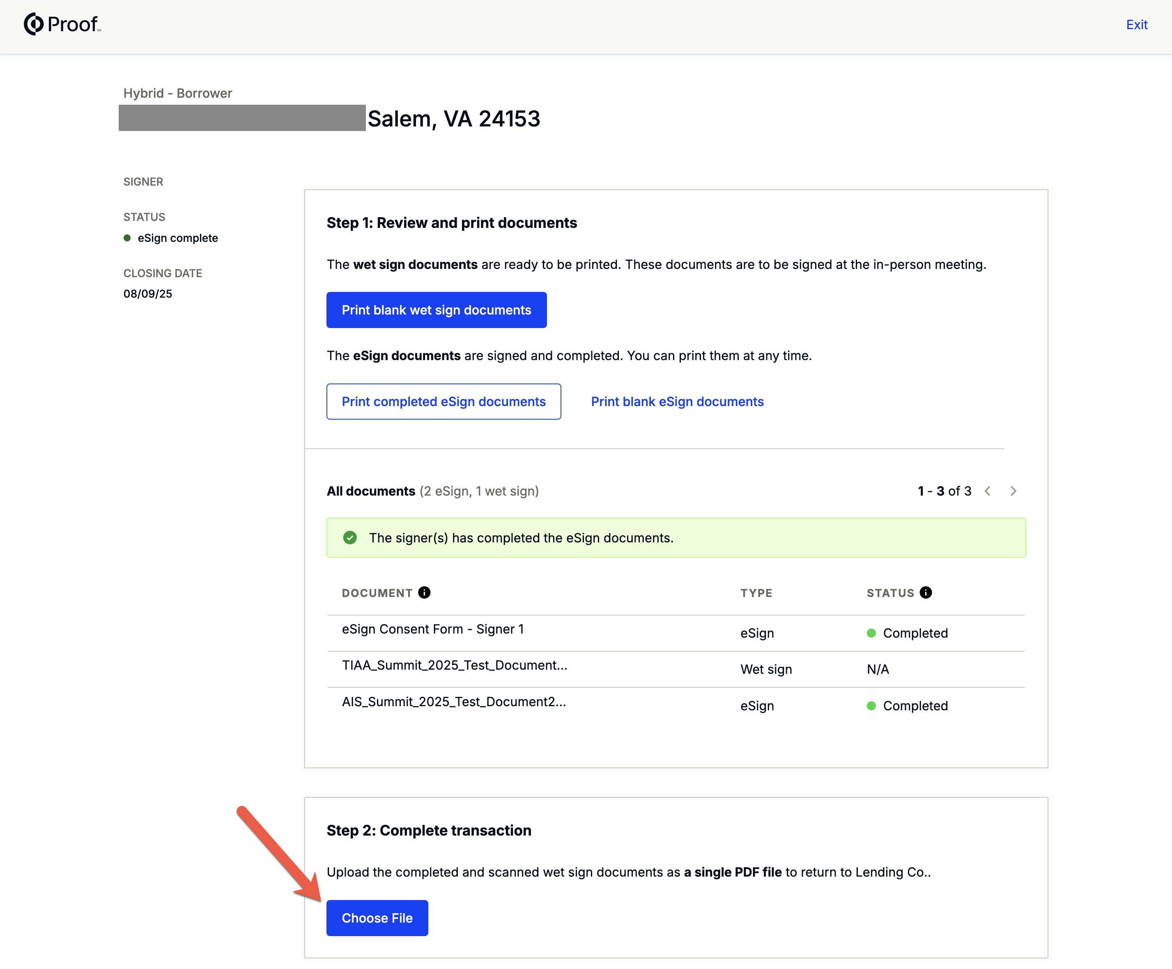Open Print blank eSign documents link
Image resolution: width=1172 pixels, height=969 pixels.
677,402
